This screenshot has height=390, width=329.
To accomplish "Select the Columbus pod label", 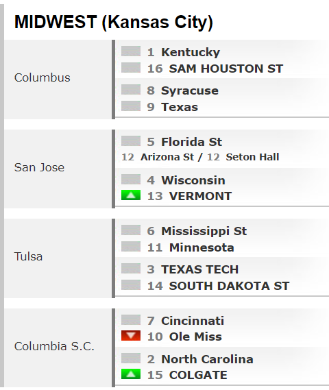I will pyautogui.click(x=42, y=77).
